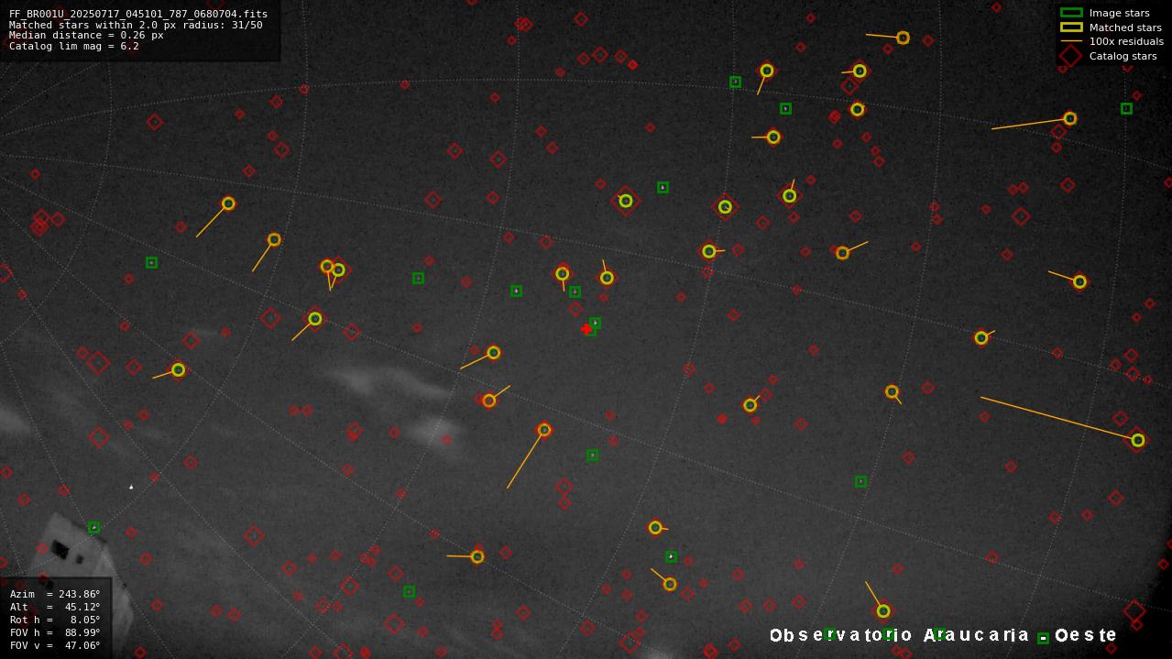Click the "Image stars" legend label
Image resolution: width=1172 pixels, height=659 pixels.
[1119, 13]
